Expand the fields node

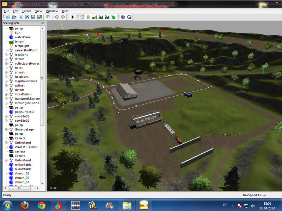click(6, 68)
